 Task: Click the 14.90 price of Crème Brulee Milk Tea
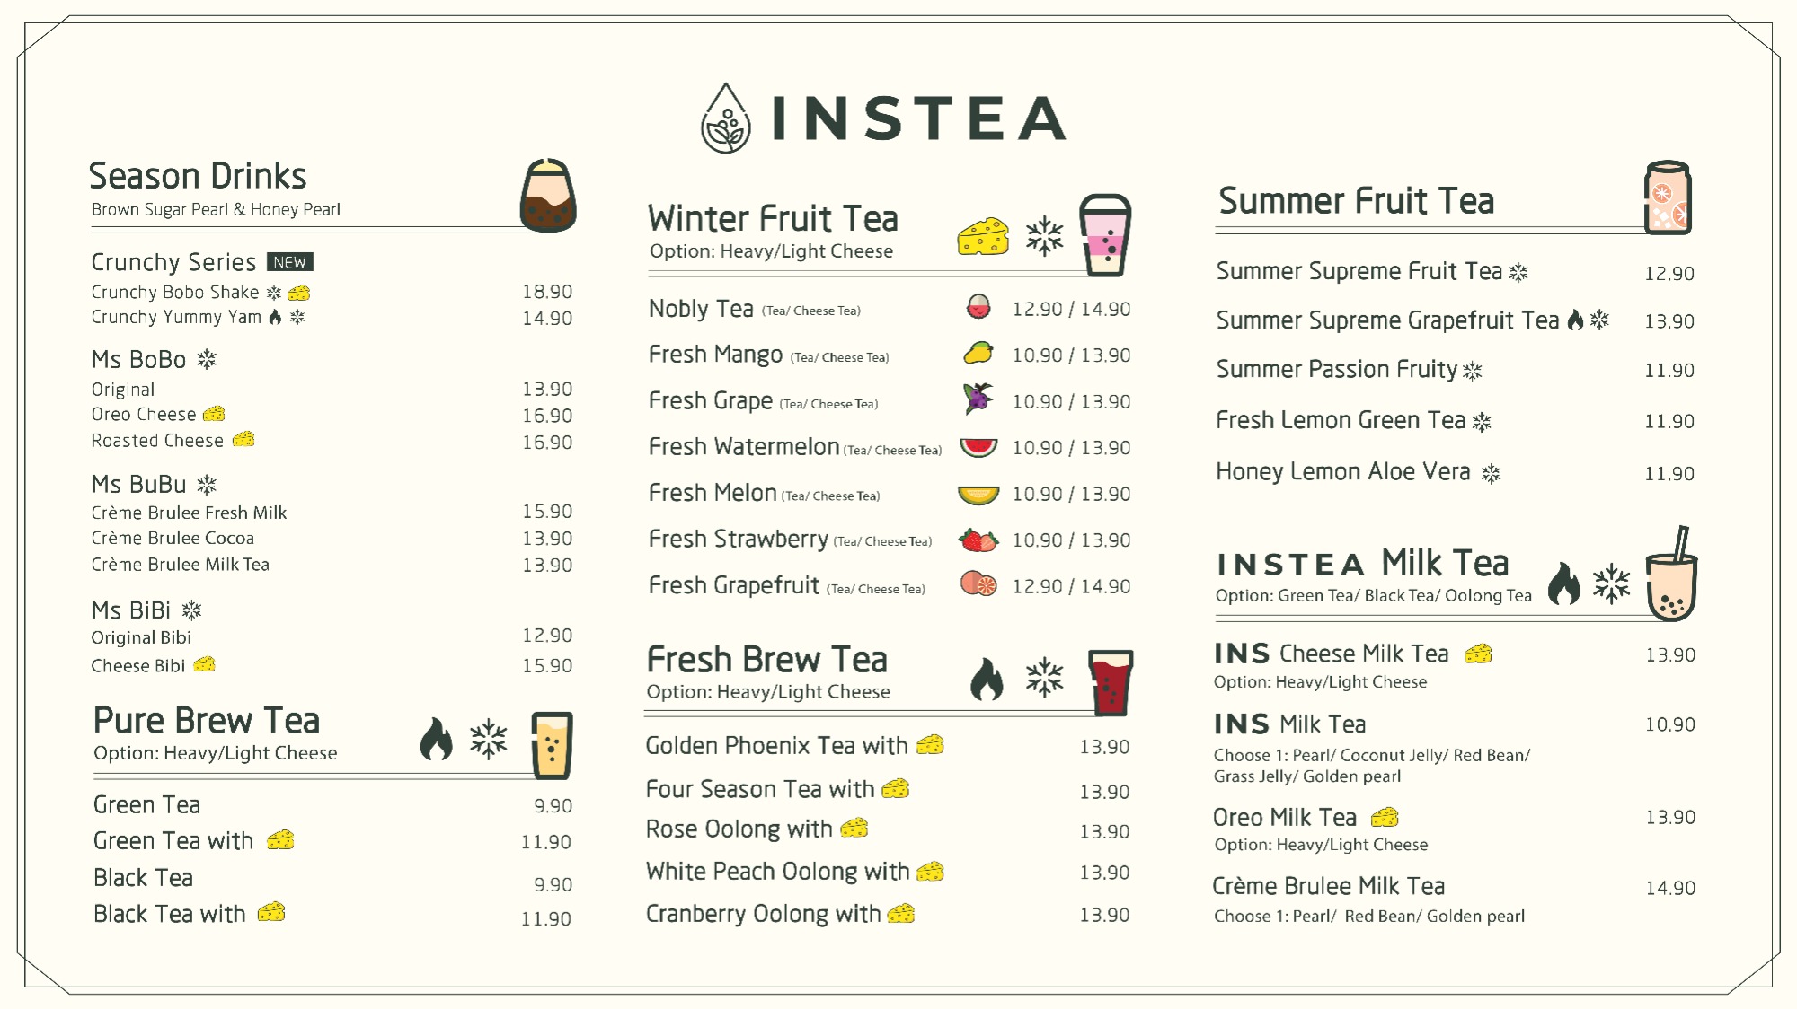[x=1670, y=888]
